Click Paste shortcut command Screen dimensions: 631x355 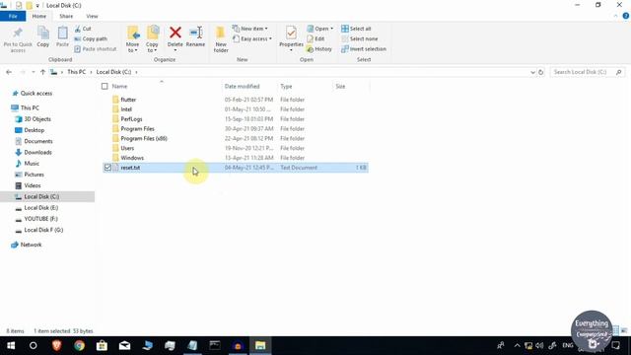point(96,48)
